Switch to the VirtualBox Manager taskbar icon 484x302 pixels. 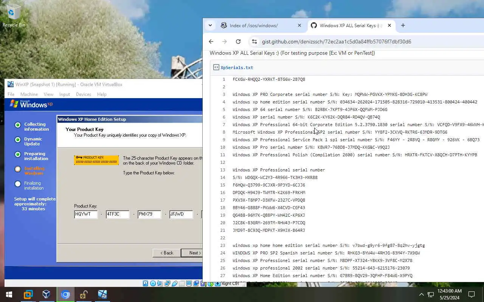coord(46,294)
